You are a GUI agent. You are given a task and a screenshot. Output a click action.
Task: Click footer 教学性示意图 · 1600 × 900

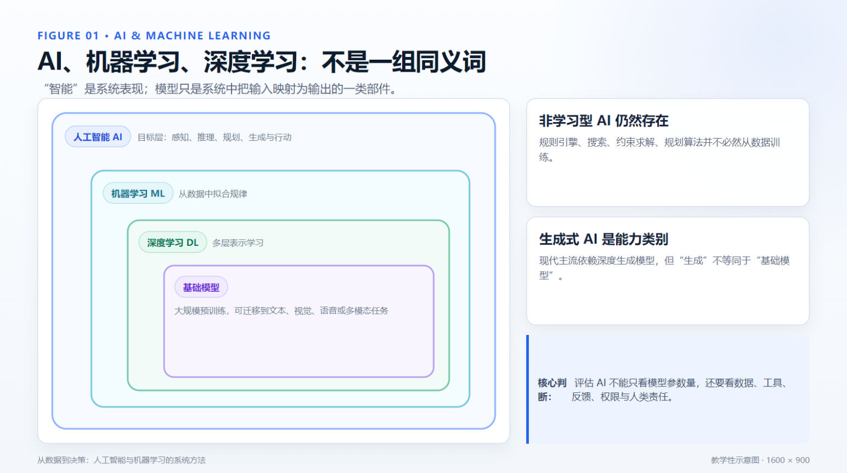pyautogui.click(x=760, y=460)
